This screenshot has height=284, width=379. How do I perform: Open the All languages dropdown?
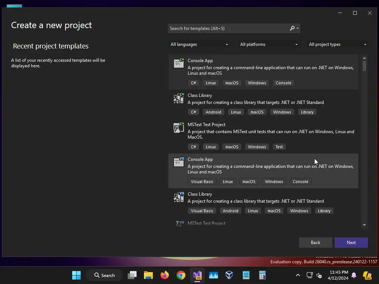point(199,44)
